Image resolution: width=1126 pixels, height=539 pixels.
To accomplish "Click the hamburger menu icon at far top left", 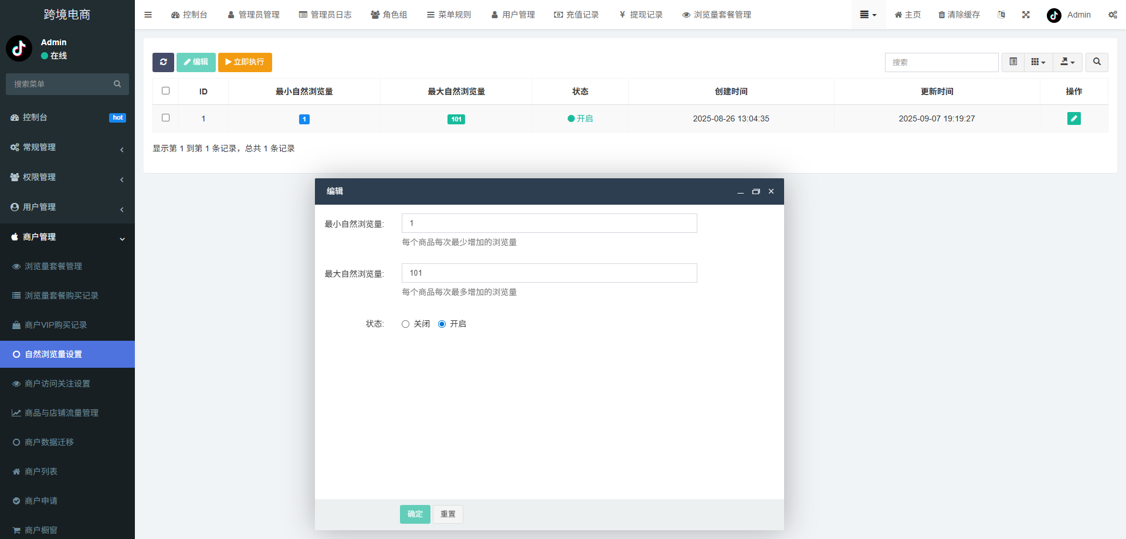I will coord(148,15).
